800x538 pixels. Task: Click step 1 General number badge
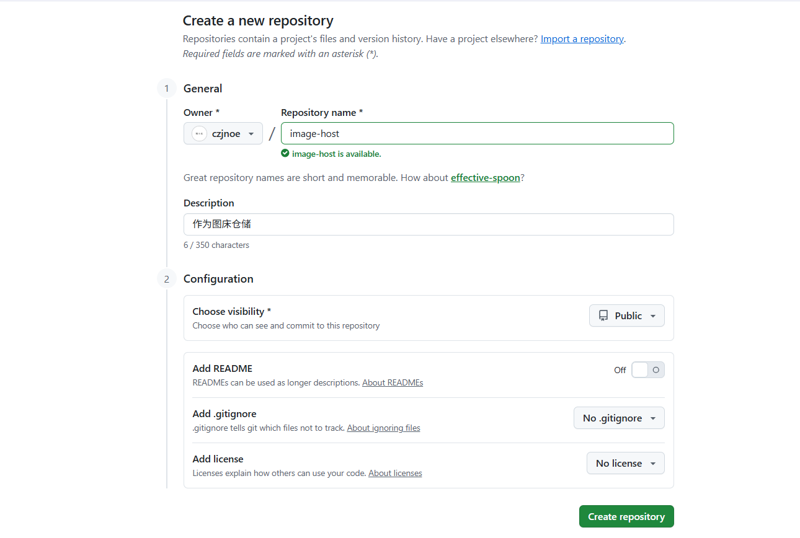click(x=166, y=89)
